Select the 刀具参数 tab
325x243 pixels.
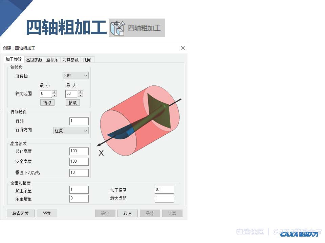coord(70,60)
